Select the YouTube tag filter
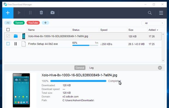Screen dimensions: 169x108 (x=33, y=23)
